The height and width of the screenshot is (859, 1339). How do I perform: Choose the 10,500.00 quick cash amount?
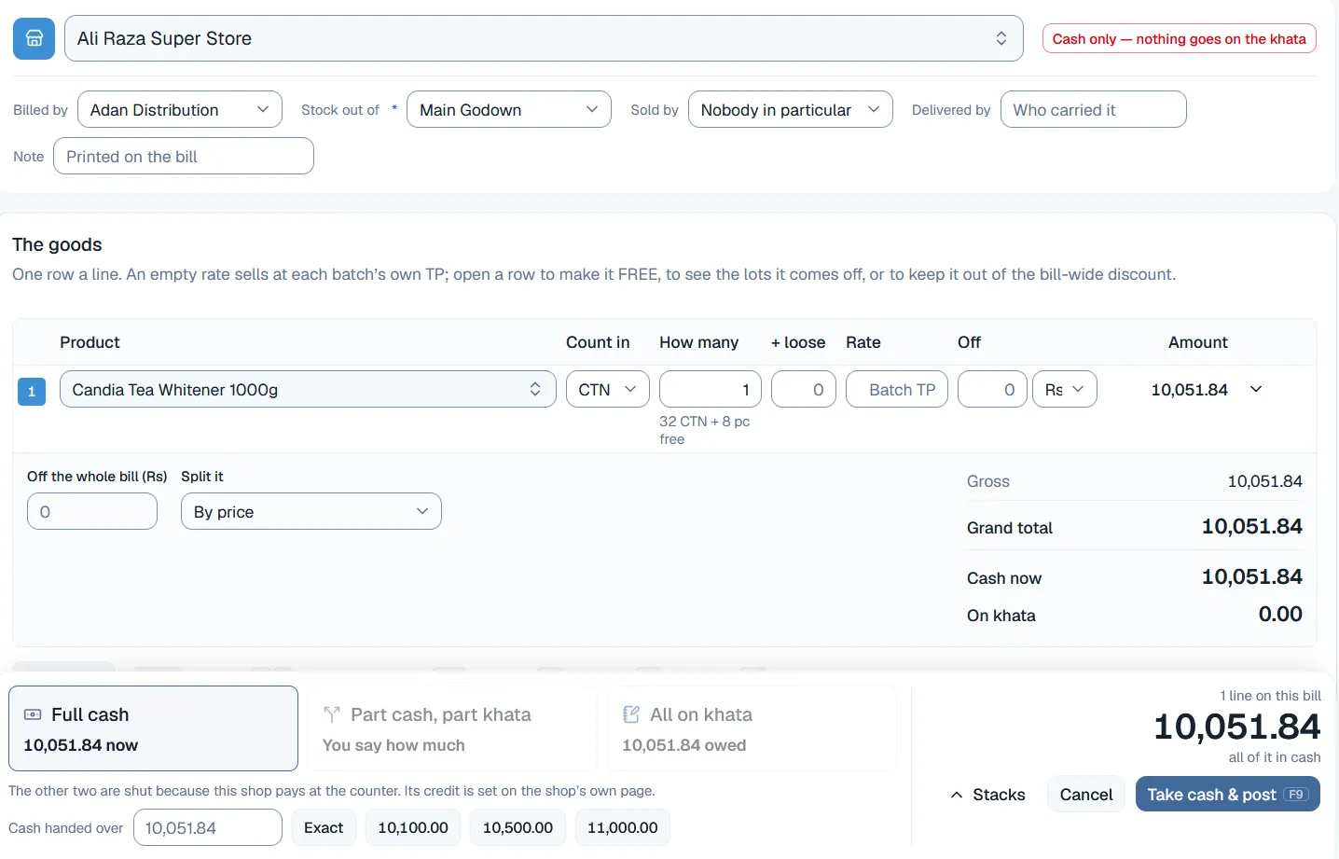[518, 827]
